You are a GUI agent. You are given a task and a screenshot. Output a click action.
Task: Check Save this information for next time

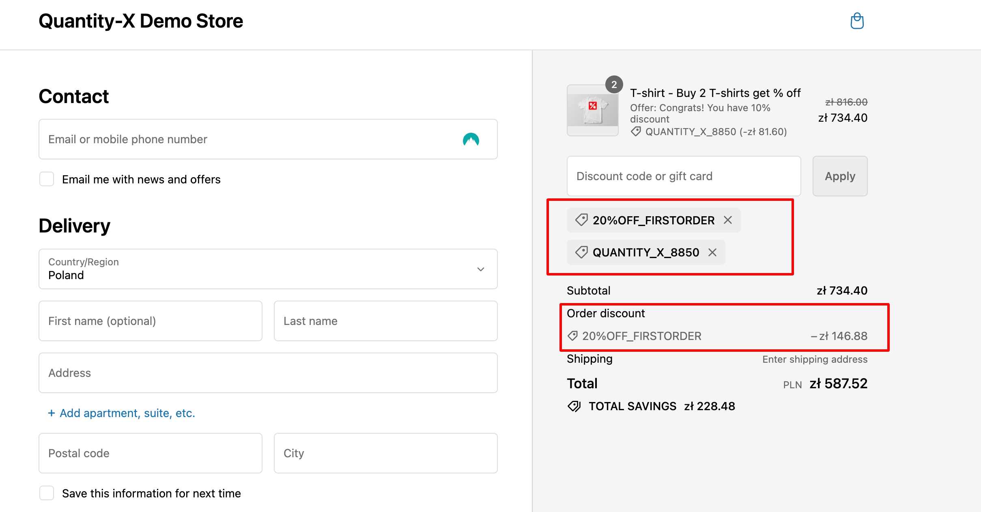click(x=47, y=493)
